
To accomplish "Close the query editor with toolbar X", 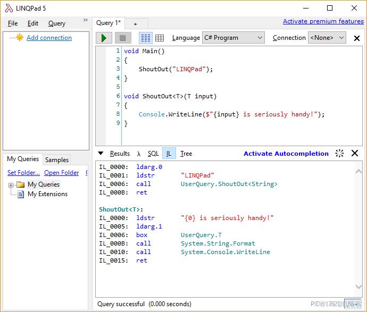I will pos(357,38).
